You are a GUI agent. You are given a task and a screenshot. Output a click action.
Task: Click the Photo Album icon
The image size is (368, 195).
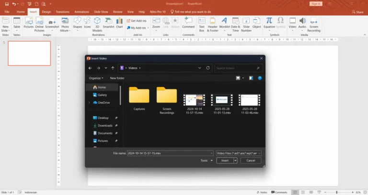[65, 24]
